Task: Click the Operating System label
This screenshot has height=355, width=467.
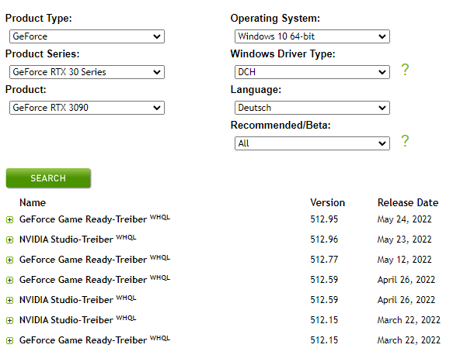Action: coord(275,19)
